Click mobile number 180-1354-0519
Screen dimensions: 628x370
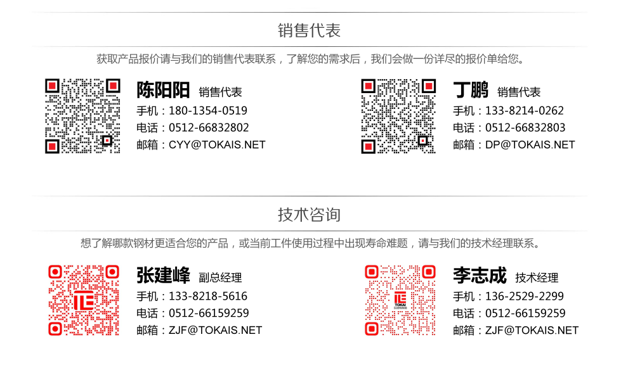pyautogui.click(x=208, y=111)
